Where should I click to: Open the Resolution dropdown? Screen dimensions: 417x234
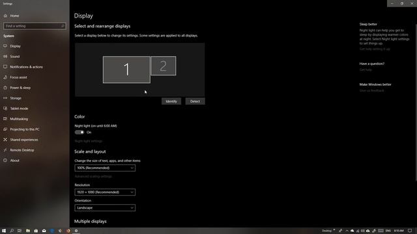[105, 192]
